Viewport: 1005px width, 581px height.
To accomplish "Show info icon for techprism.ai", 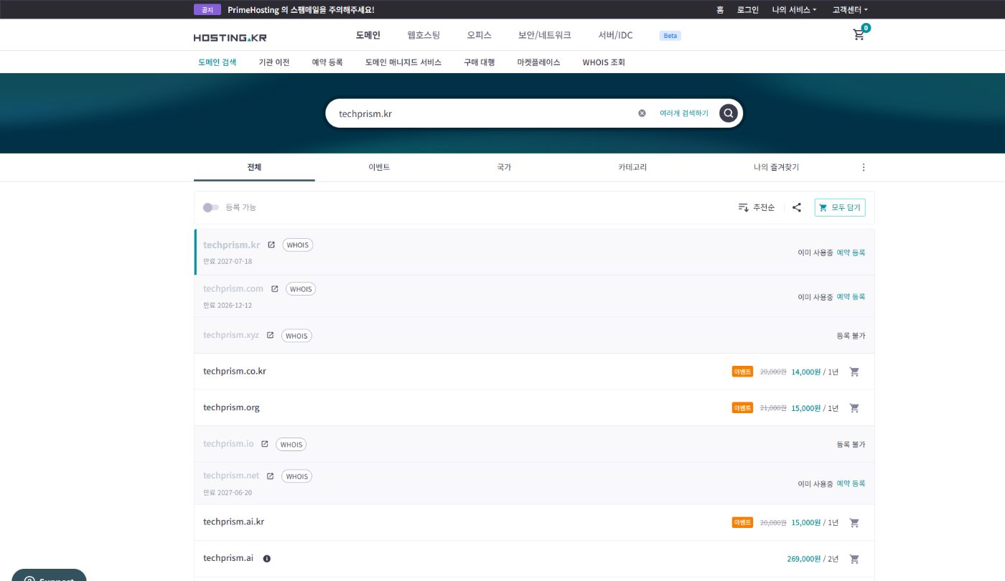I will (267, 559).
